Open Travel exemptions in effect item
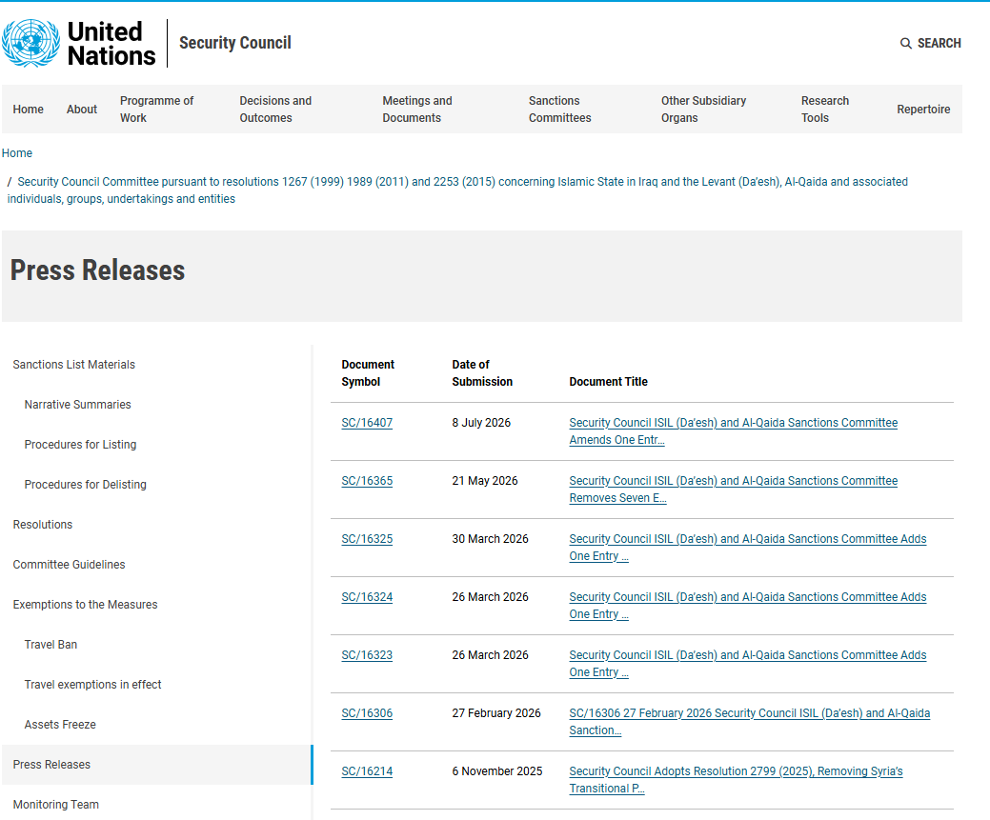 92,684
